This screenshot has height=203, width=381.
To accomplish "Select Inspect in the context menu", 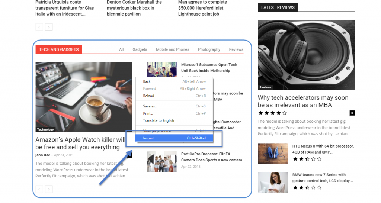I will (174, 138).
